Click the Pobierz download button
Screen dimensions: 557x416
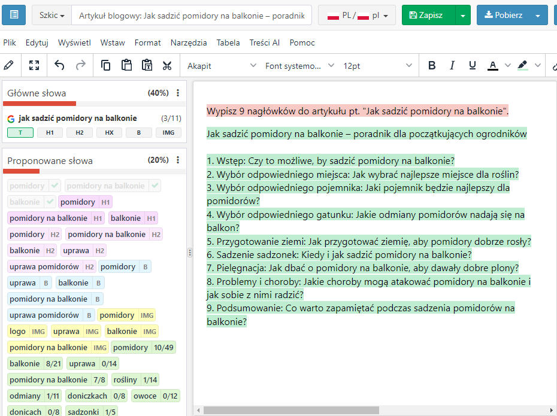tap(503, 15)
